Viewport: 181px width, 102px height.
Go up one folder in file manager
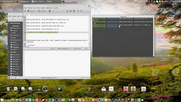click(16, 19)
